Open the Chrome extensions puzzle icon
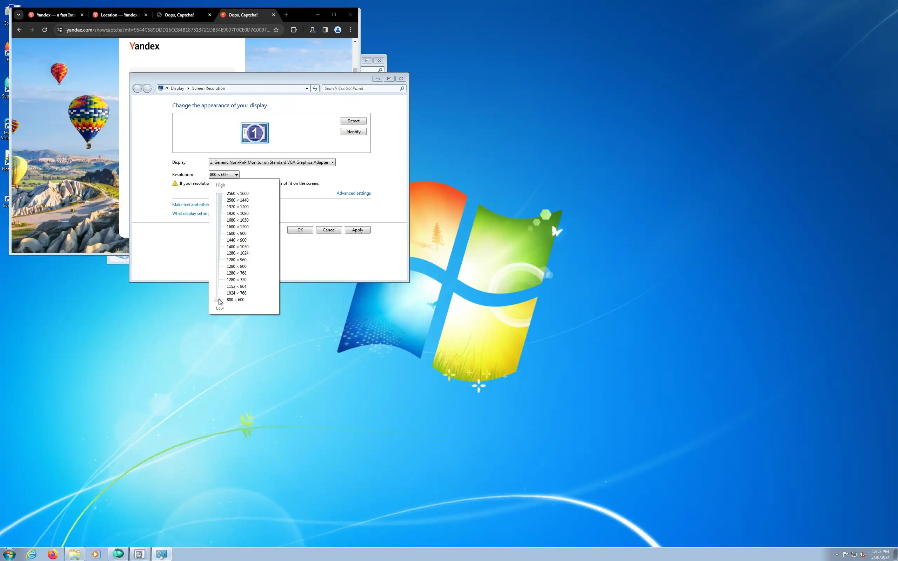 click(294, 30)
